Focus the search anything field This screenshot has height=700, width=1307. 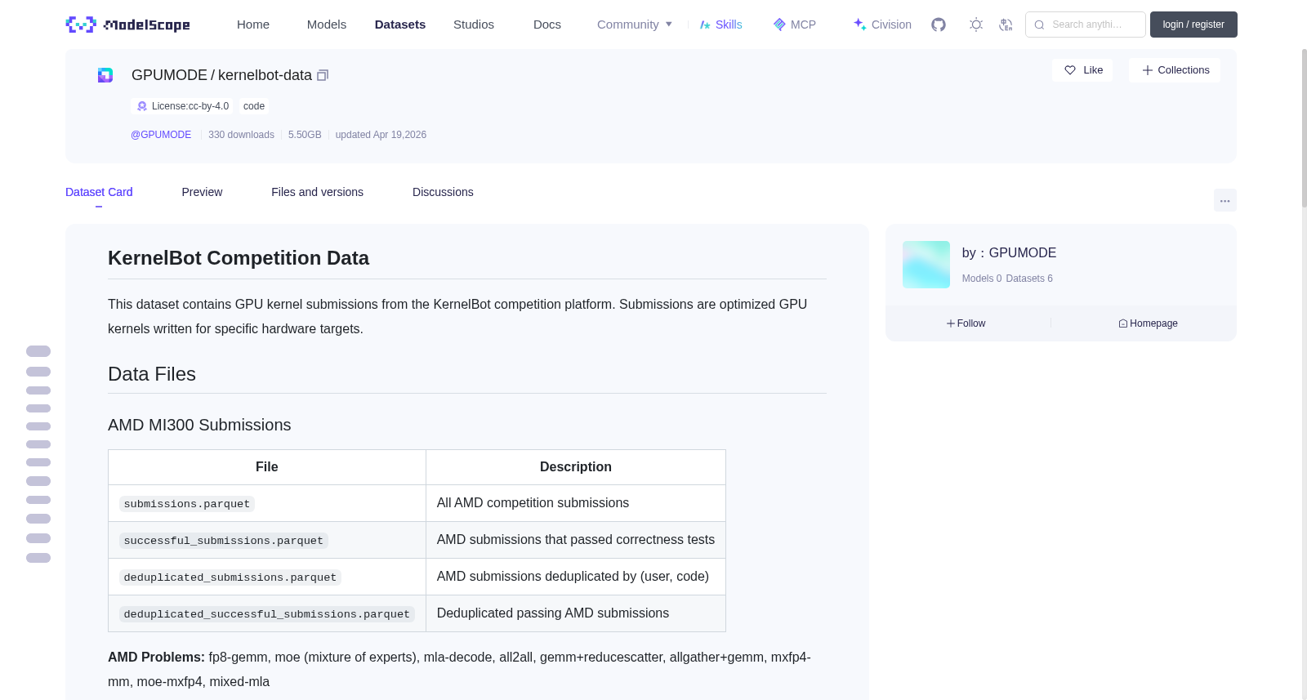click(1086, 25)
